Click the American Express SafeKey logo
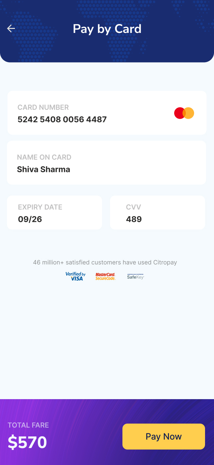 click(x=135, y=276)
